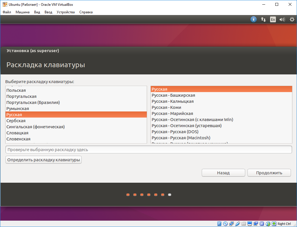The width and height of the screenshot is (297, 227).
Task: Select plain Русская variant in the right list
Action: tap(221, 89)
